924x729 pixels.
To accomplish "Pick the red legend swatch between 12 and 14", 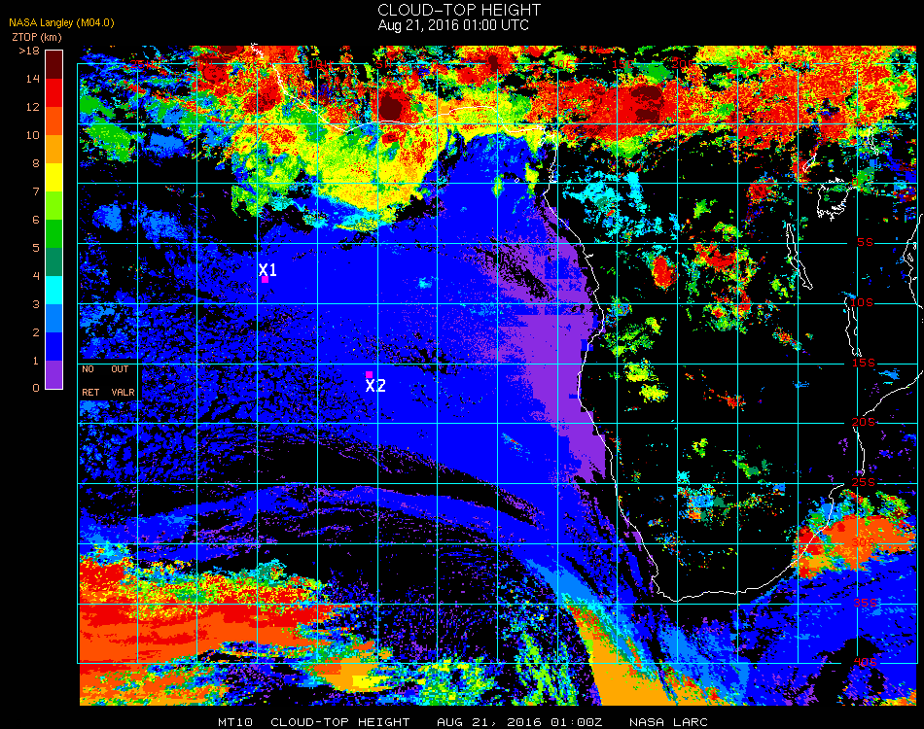I will 53,92.
